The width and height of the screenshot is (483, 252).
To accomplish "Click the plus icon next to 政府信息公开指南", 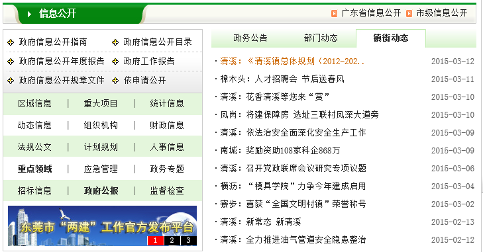I will pyautogui.click(x=11, y=42).
